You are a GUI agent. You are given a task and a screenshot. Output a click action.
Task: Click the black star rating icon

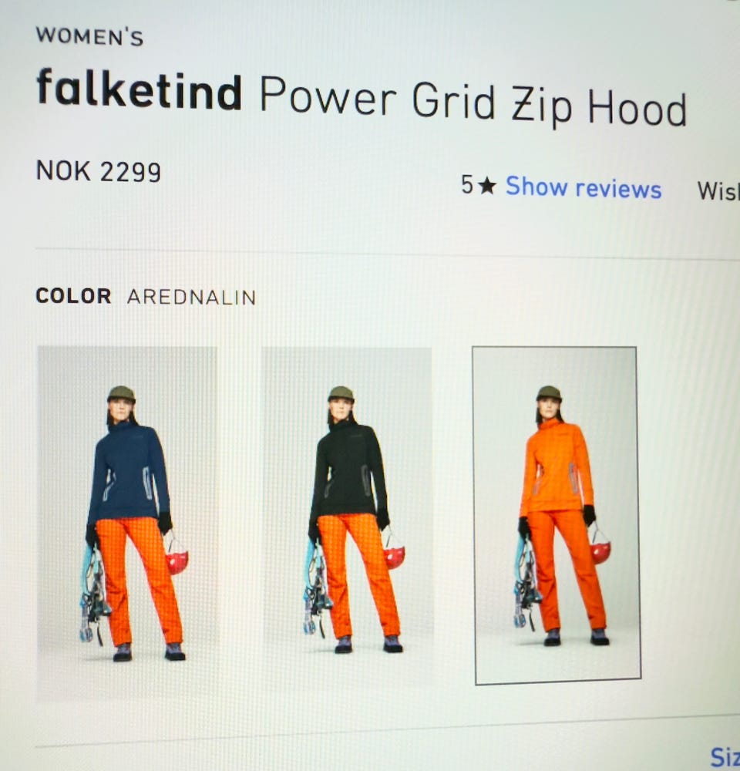point(486,186)
